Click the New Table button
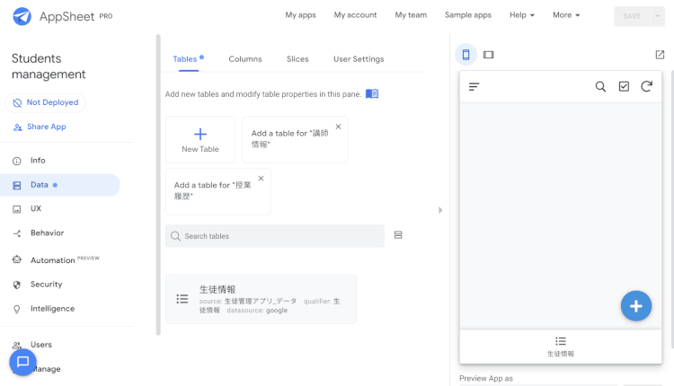Image resolution: width=674 pixels, height=386 pixels. [x=200, y=140]
